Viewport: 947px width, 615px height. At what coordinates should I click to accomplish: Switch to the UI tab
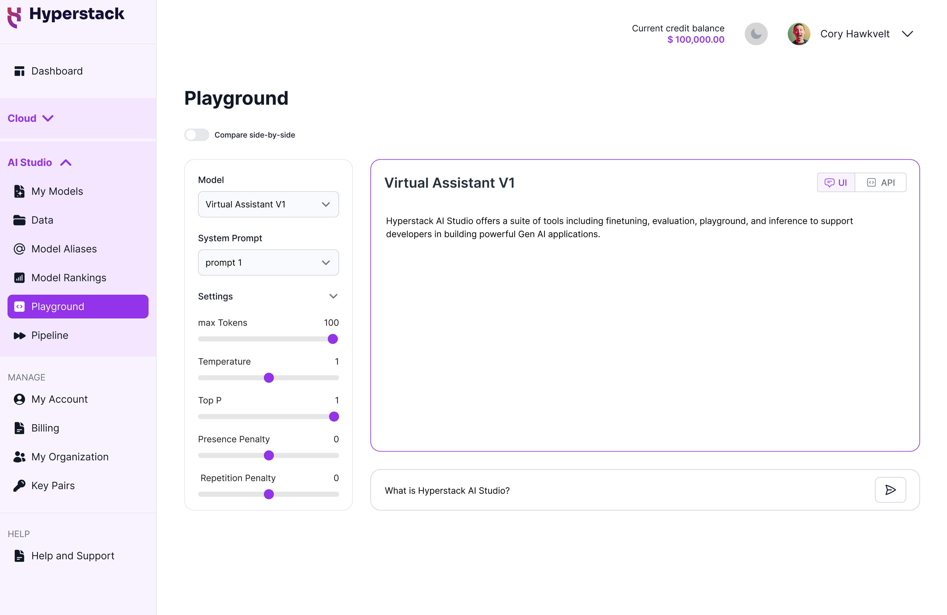coord(836,183)
